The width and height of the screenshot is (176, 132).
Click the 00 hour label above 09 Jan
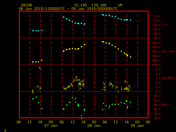pyautogui.click(x=137, y=122)
